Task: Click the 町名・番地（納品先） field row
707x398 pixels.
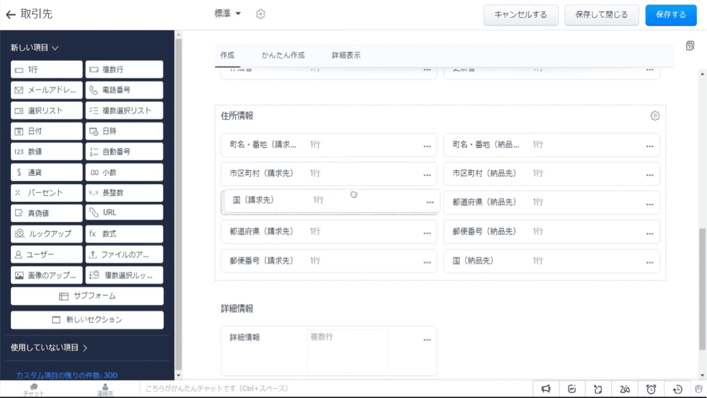Action: pyautogui.click(x=552, y=145)
